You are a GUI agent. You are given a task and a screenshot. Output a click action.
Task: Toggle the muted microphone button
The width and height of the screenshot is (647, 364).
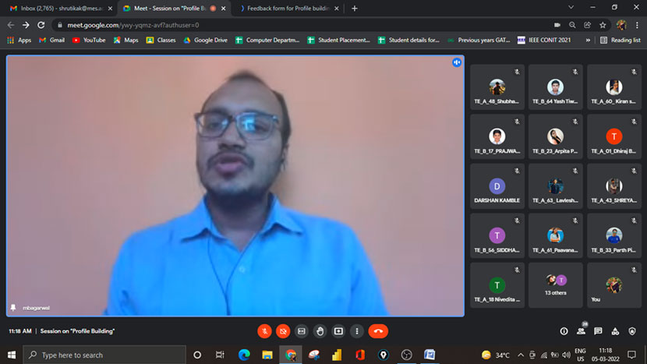coord(264,331)
